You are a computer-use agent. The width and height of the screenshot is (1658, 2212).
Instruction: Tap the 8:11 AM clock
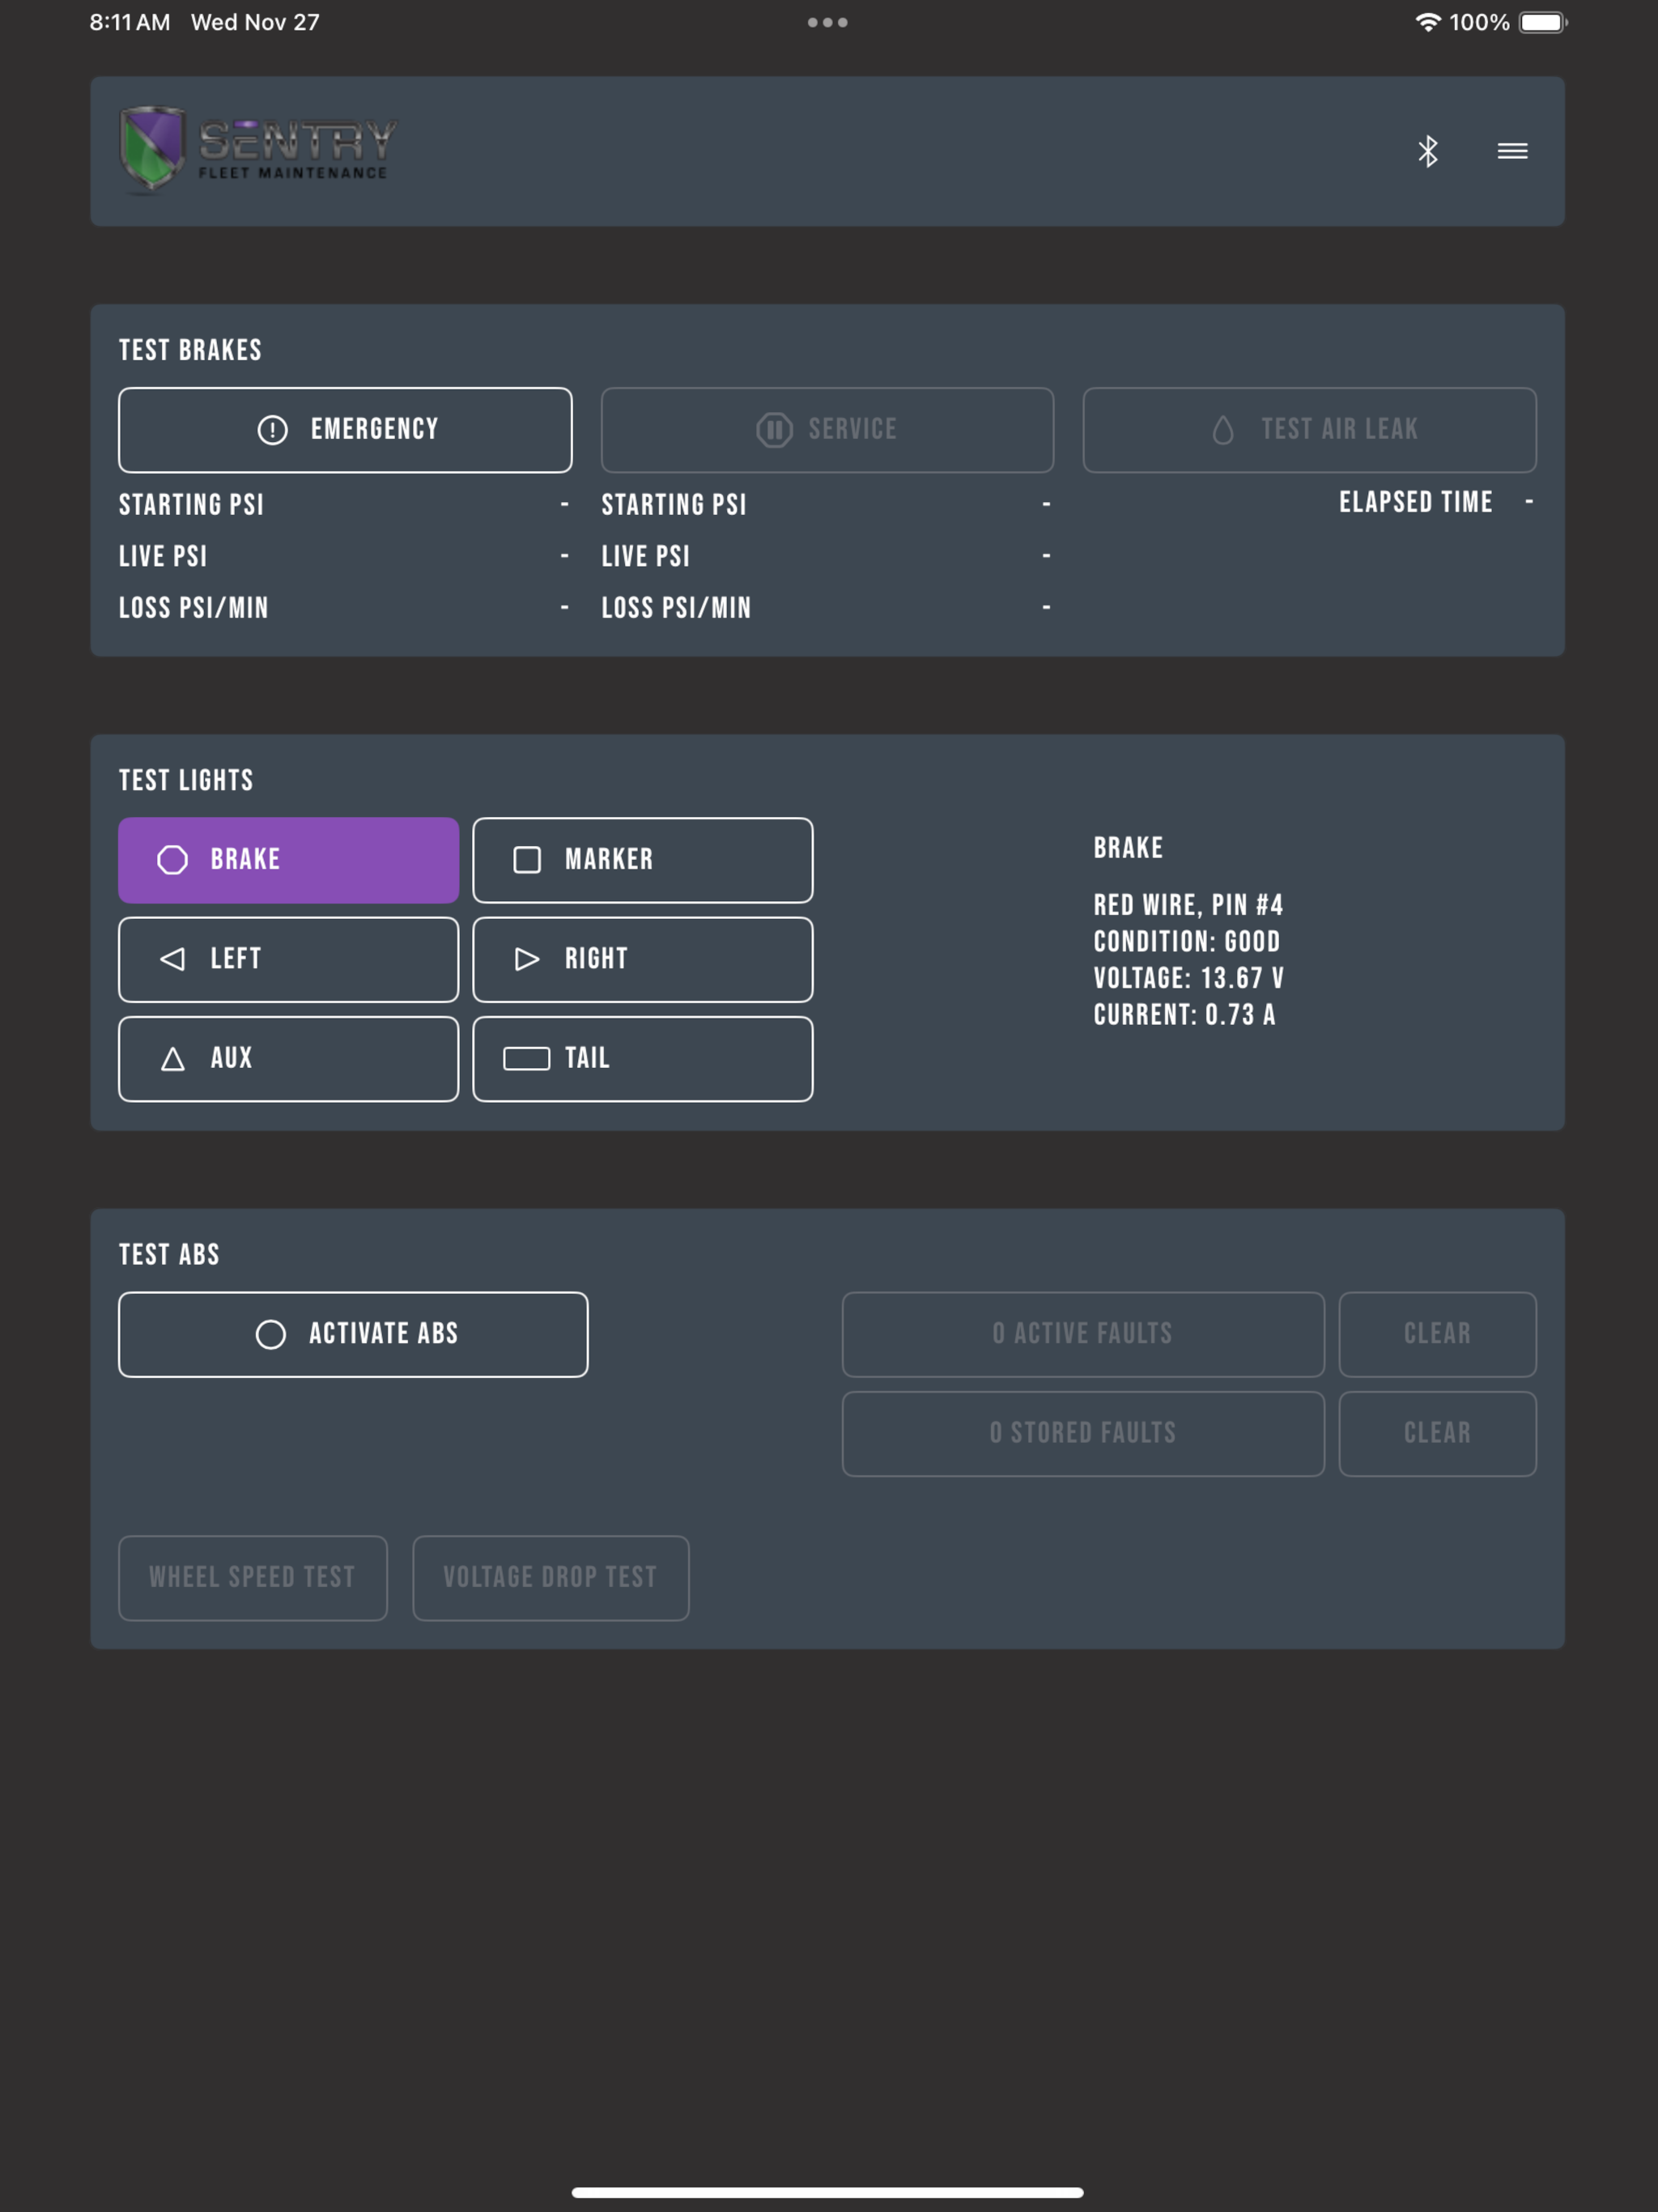coord(130,22)
